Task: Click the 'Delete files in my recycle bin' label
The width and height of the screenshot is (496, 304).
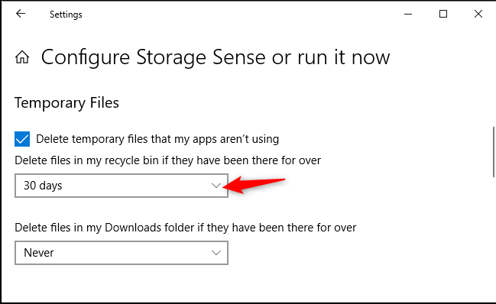Action: [x=167, y=160]
